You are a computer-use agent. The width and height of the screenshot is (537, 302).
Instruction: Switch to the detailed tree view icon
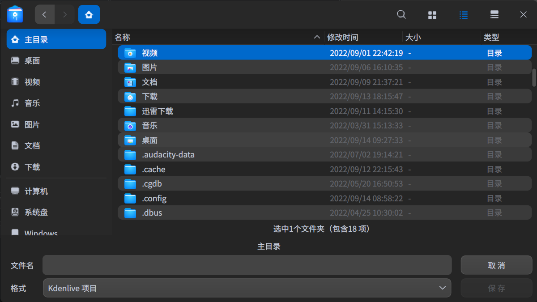pyautogui.click(x=494, y=15)
